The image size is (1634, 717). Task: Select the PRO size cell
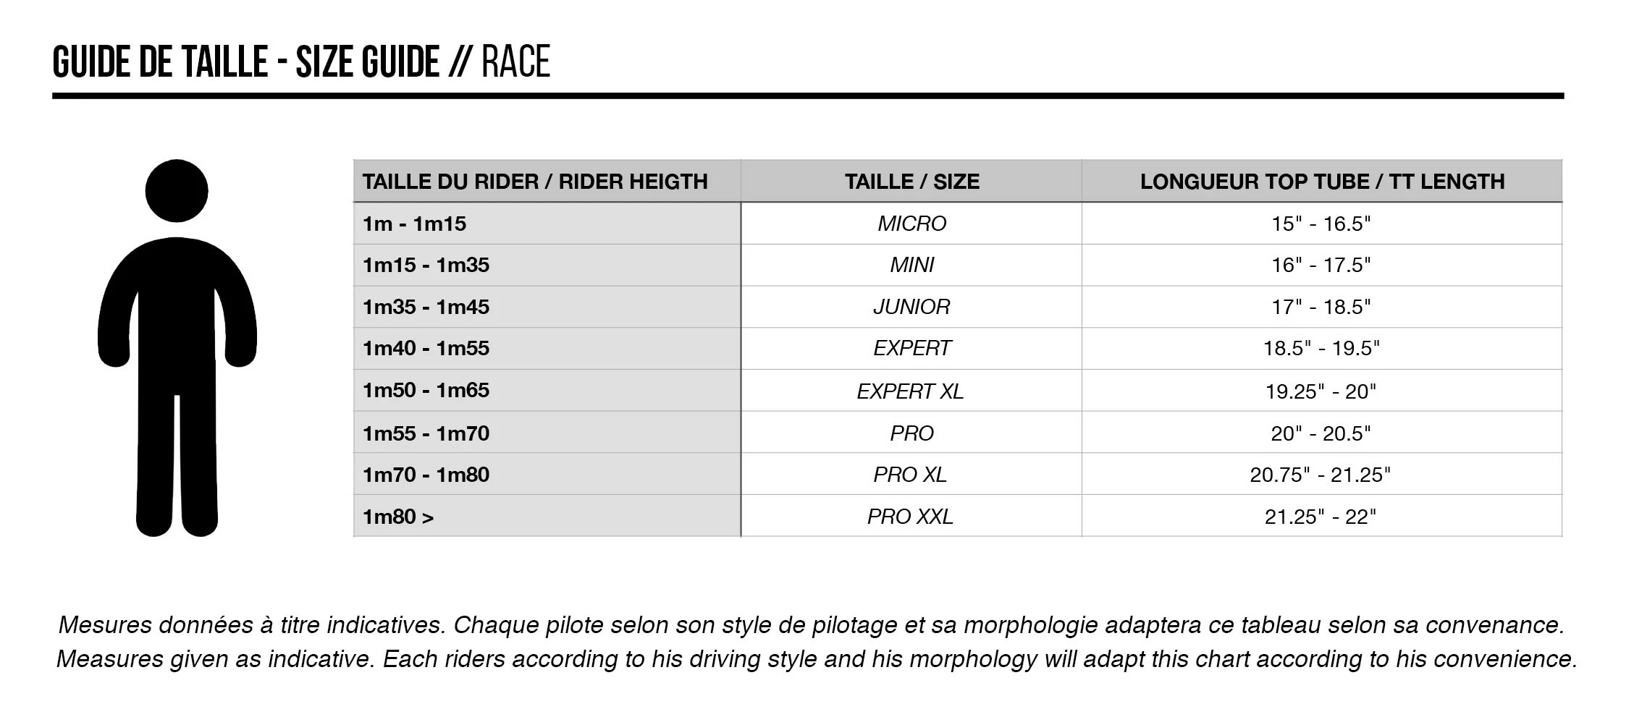coord(911,433)
